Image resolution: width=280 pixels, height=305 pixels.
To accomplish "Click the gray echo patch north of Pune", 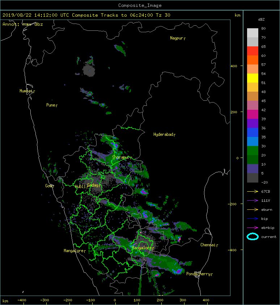I will point(89,70).
